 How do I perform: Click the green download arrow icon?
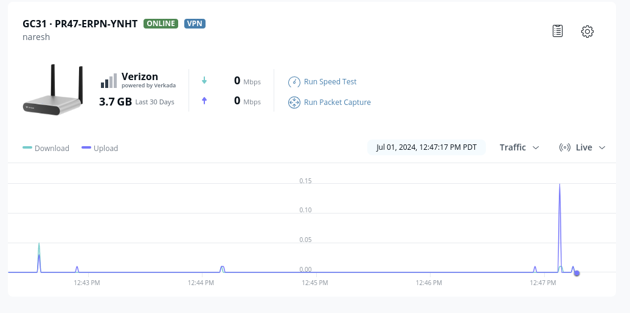(204, 81)
